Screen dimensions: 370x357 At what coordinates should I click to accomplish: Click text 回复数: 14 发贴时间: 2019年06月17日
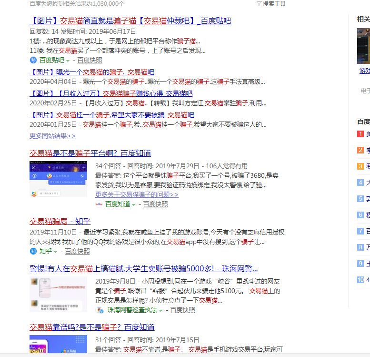pos(83,31)
